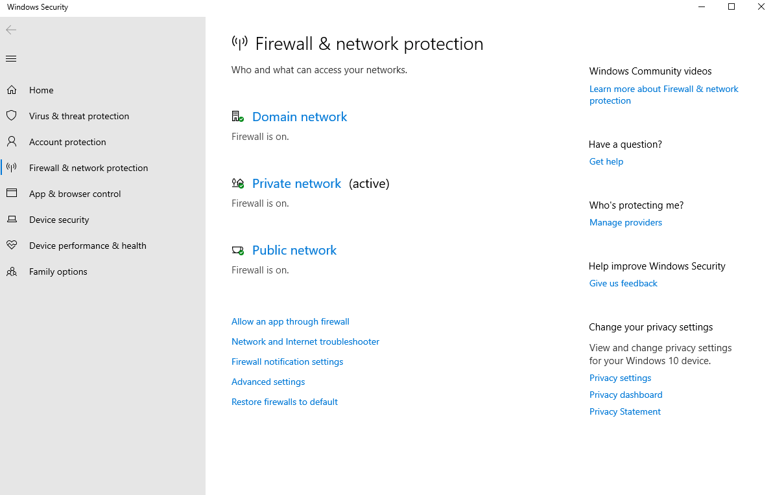Click Restore firewalls to default
This screenshot has height=495, width=773.
point(284,402)
